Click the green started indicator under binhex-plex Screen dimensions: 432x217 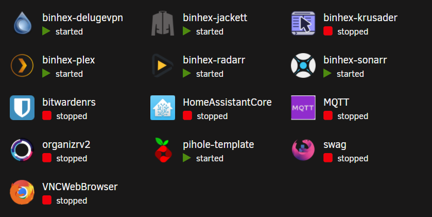click(x=46, y=73)
